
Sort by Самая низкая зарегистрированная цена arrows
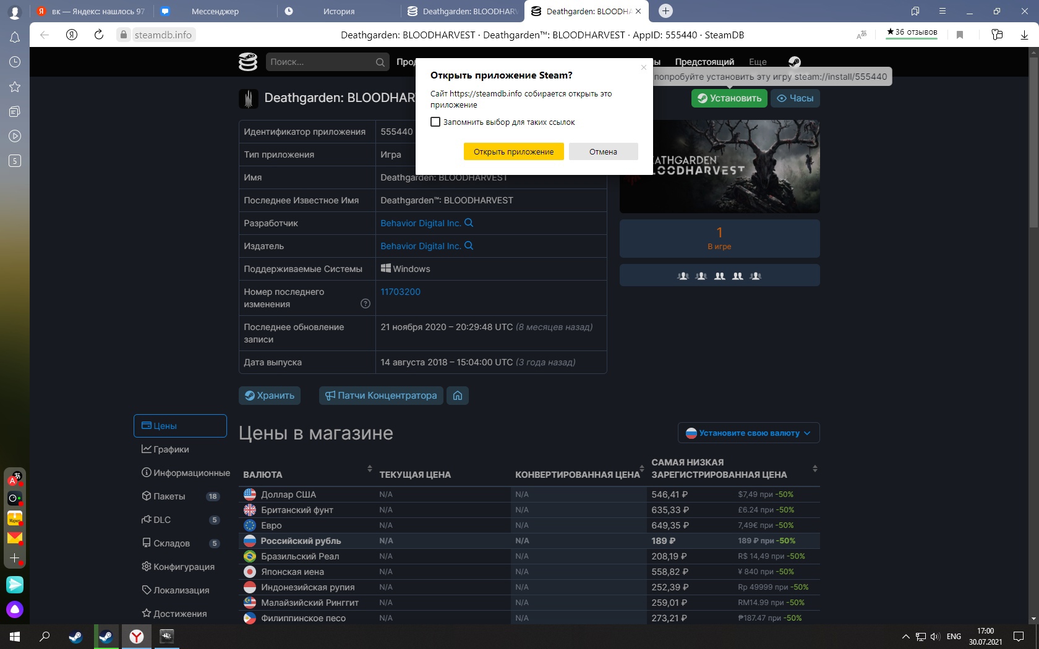coord(815,469)
